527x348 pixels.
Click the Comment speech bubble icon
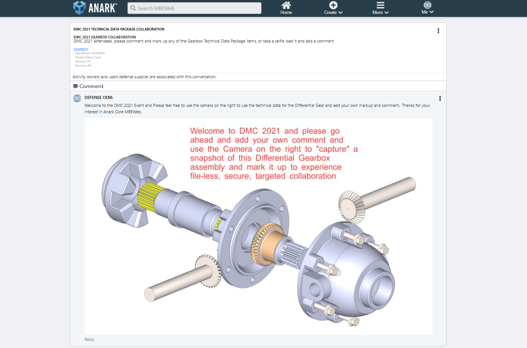pyautogui.click(x=75, y=86)
